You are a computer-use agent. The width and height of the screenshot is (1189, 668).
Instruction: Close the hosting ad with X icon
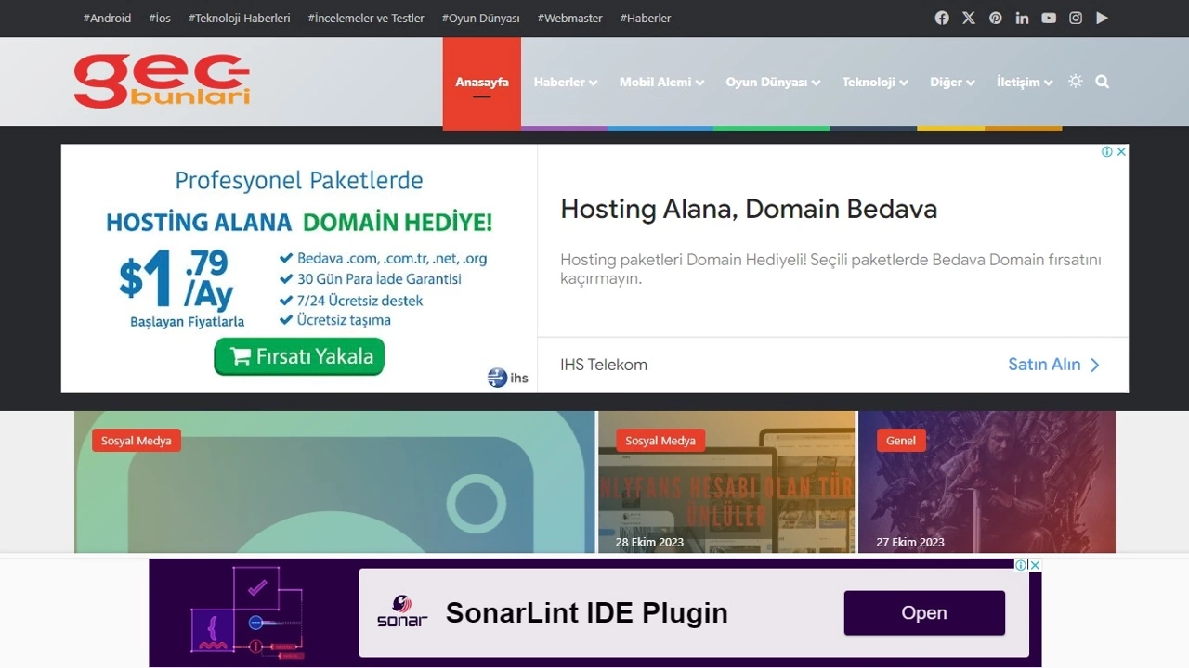(x=1121, y=152)
